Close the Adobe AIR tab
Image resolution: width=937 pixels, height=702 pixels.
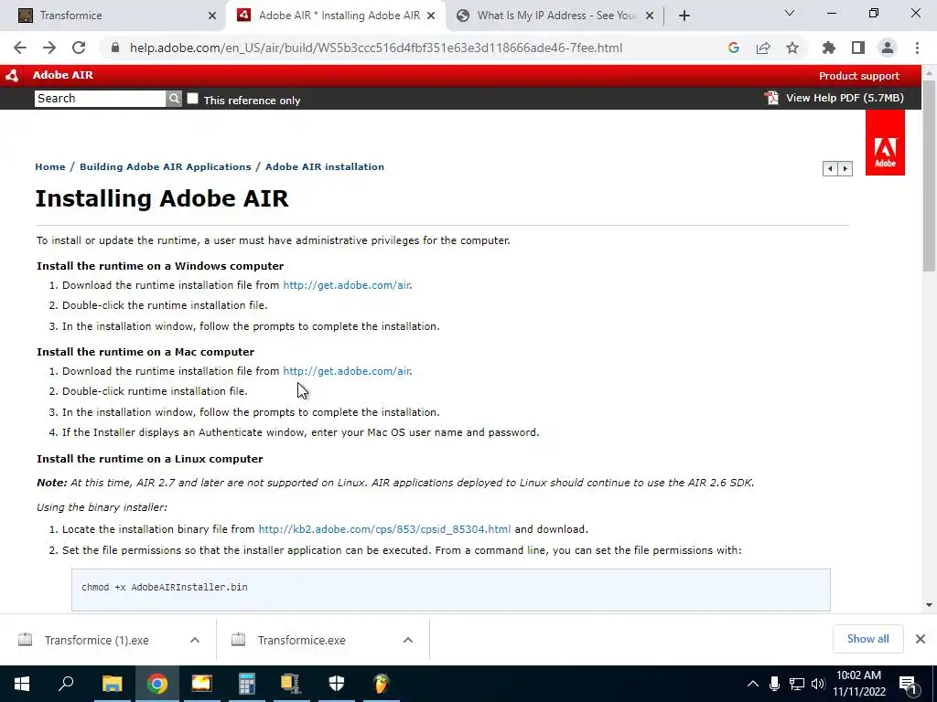[431, 16]
